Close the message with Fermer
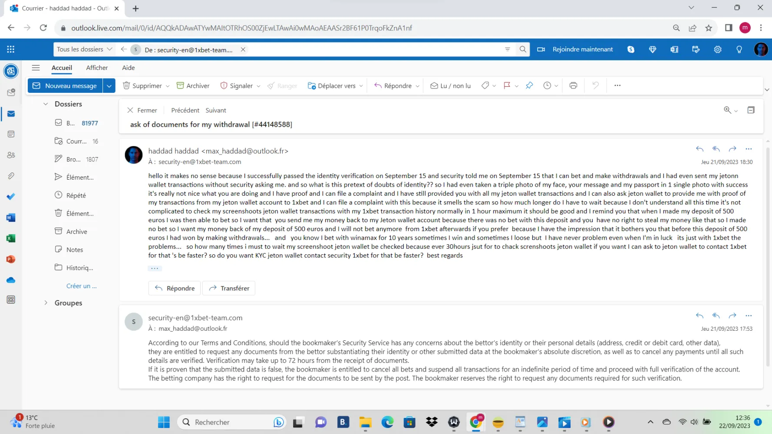772x434 pixels. [142, 110]
